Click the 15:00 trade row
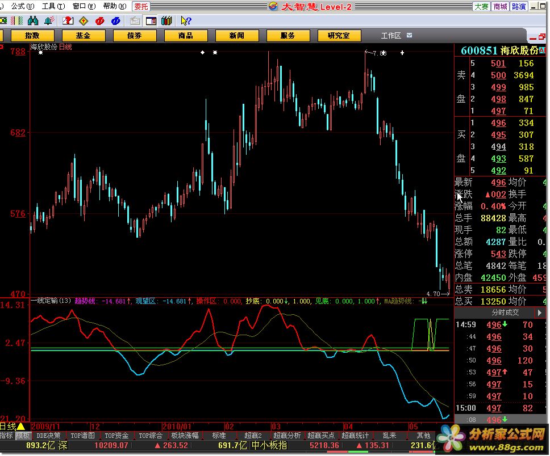The image size is (550, 456). click(499, 408)
